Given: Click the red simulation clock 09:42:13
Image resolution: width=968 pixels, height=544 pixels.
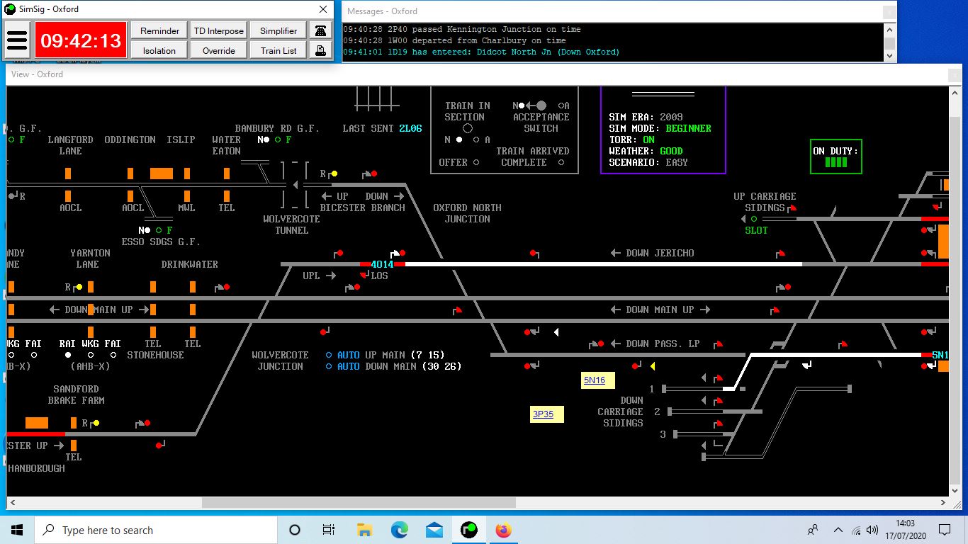Looking at the screenshot, I should point(81,40).
